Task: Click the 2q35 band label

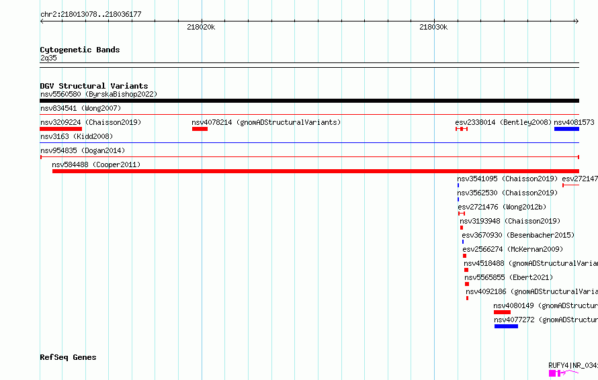Action: [x=48, y=58]
